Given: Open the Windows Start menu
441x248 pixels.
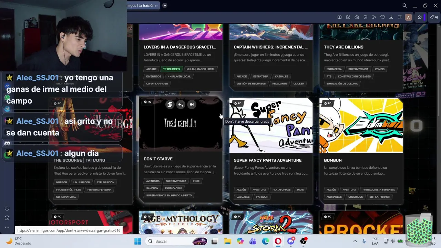Looking at the screenshot, I should [x=137, y=241].
